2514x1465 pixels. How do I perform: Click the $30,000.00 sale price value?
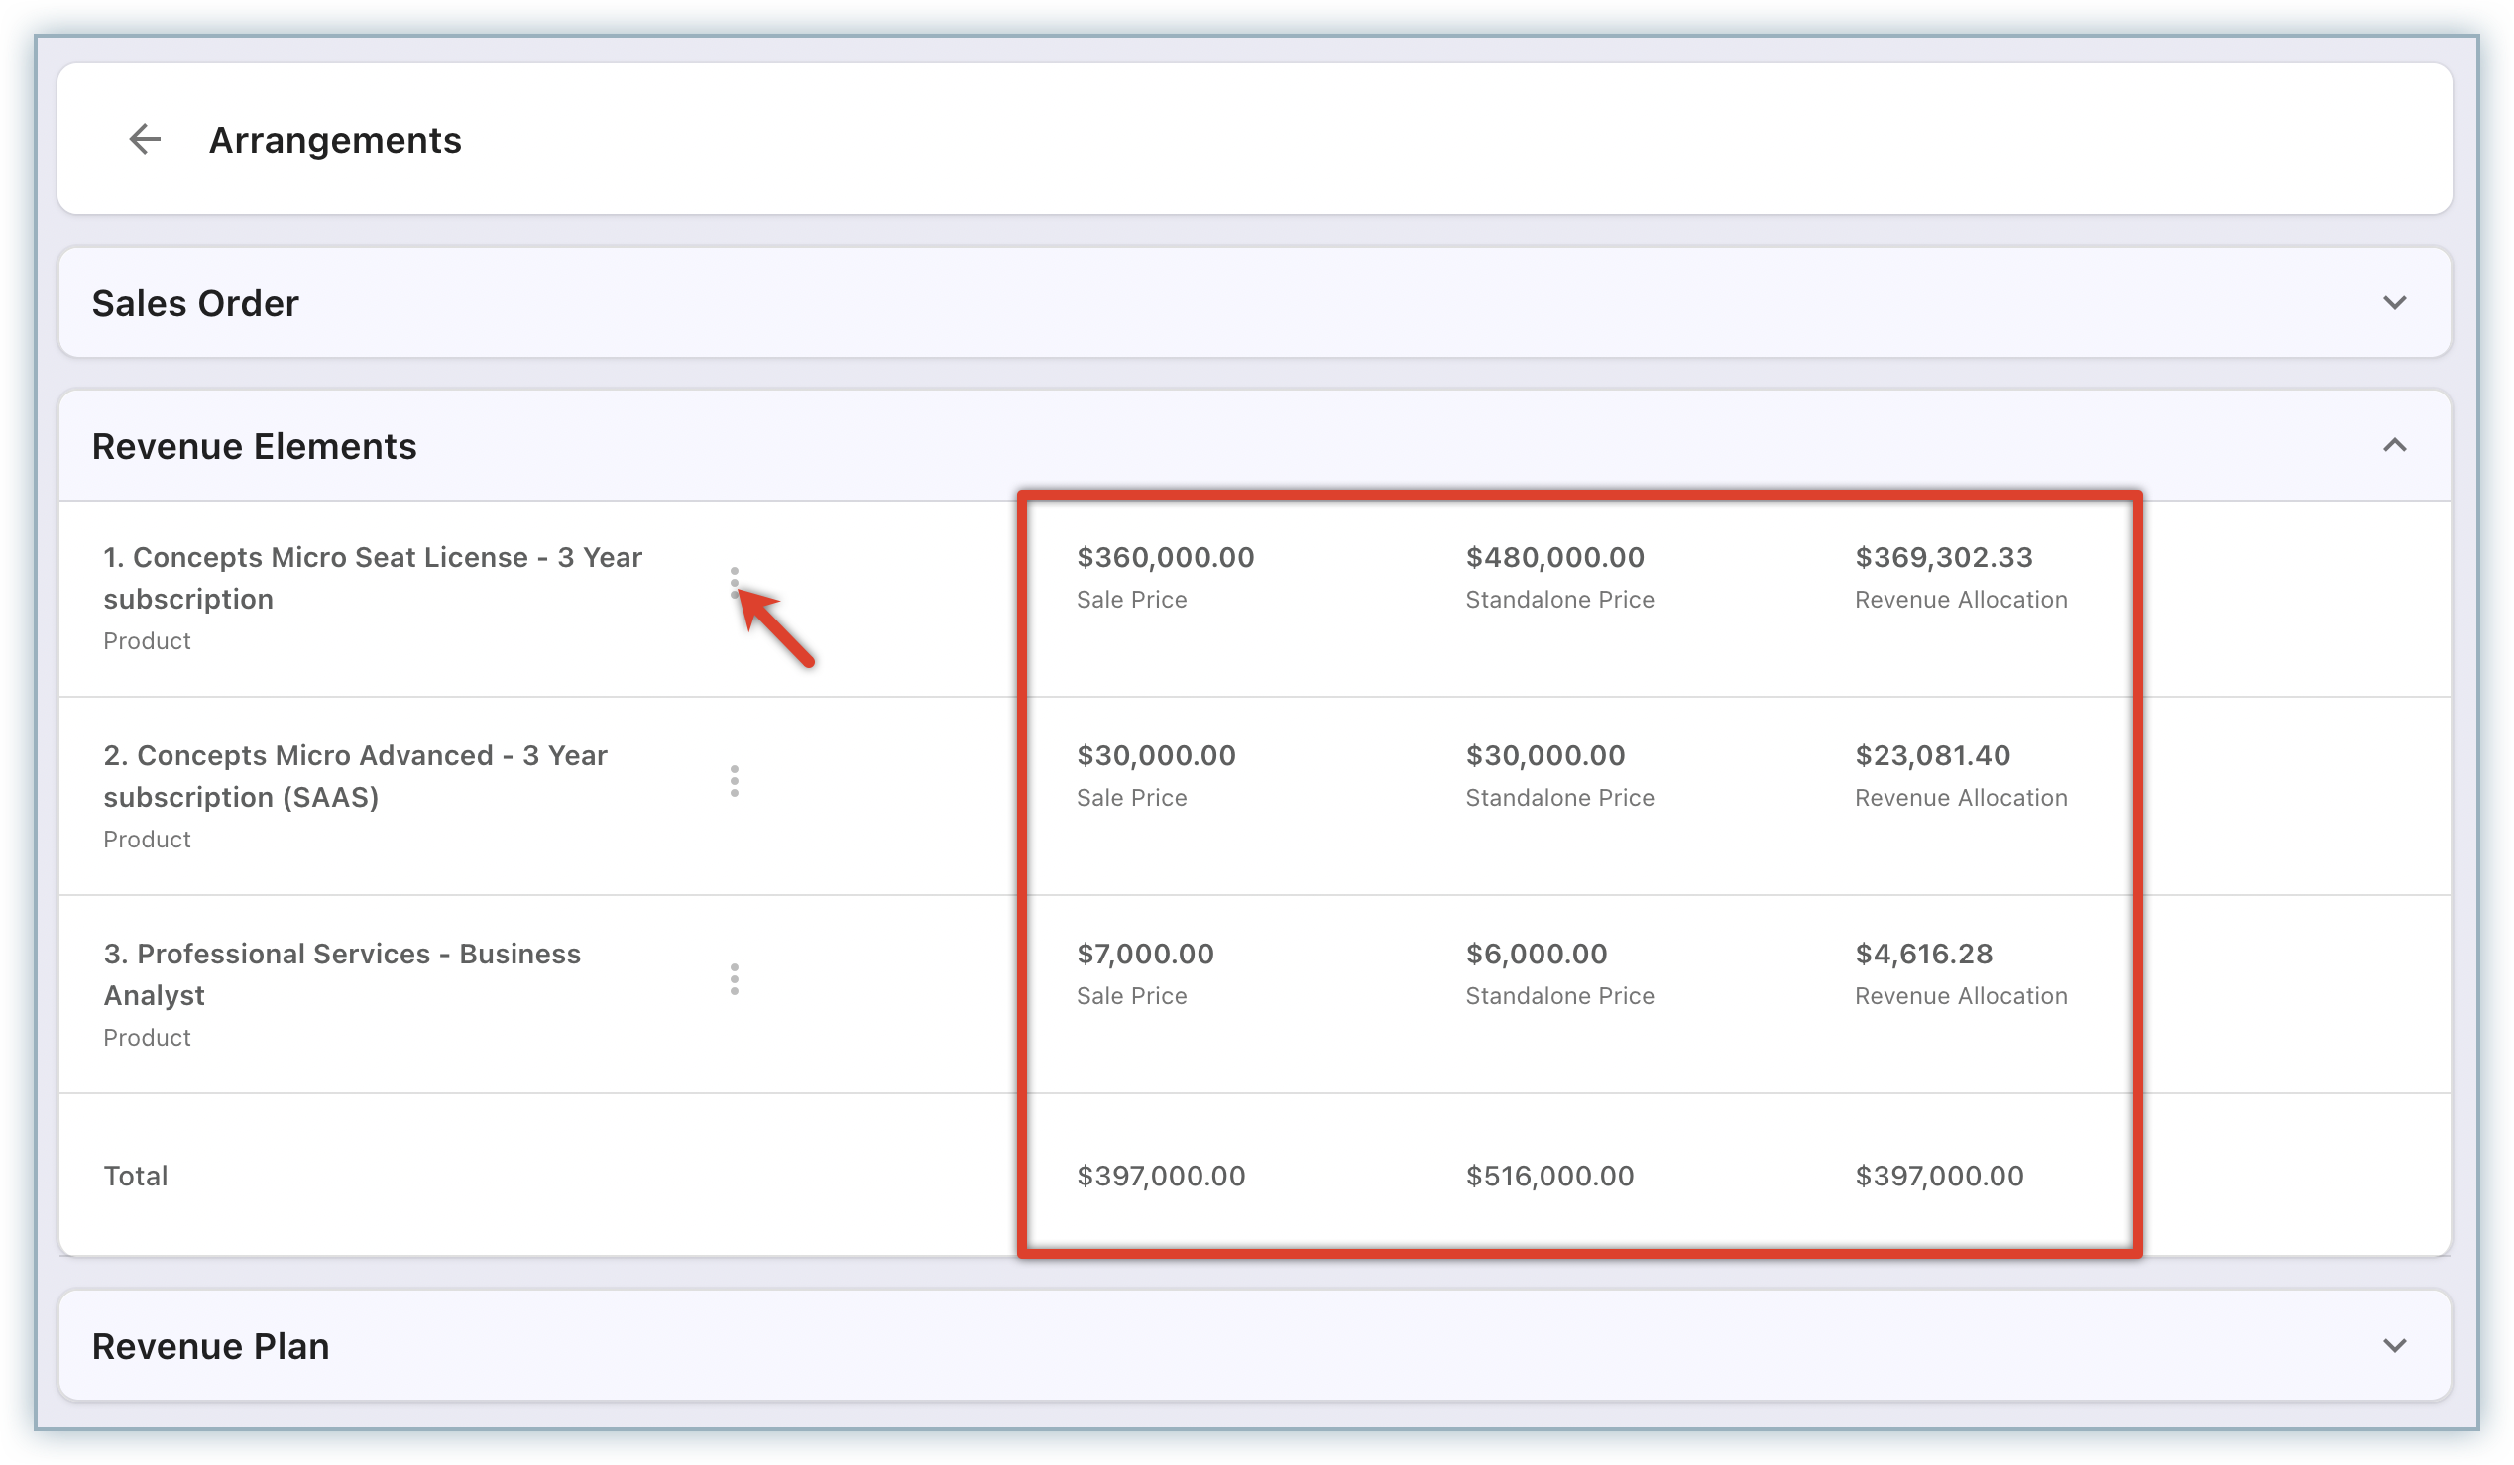[1155, 756]
